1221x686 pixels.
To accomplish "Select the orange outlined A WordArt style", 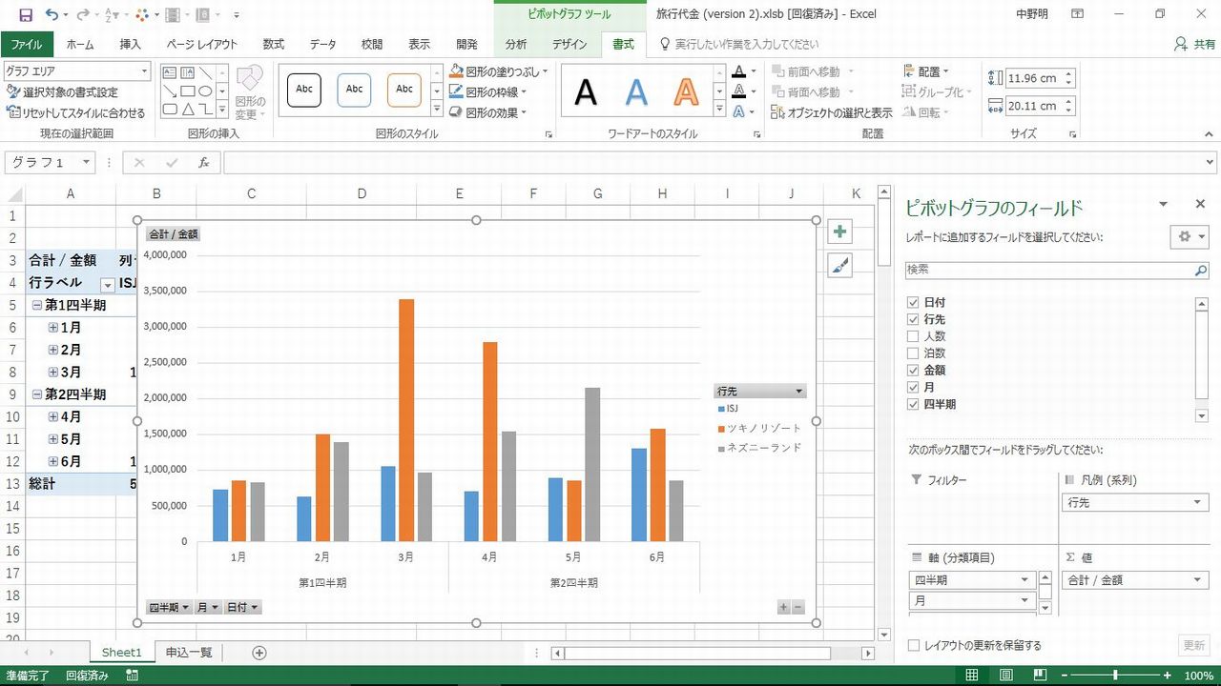I will (686, 91).
